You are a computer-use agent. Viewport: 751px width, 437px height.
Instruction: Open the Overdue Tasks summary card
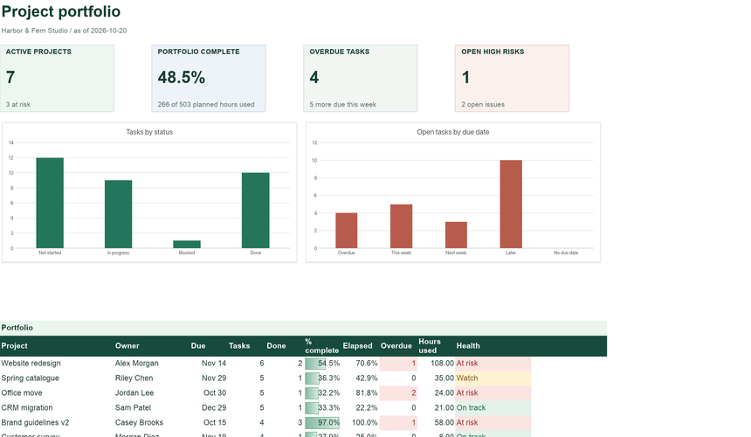tap(360, 79)
